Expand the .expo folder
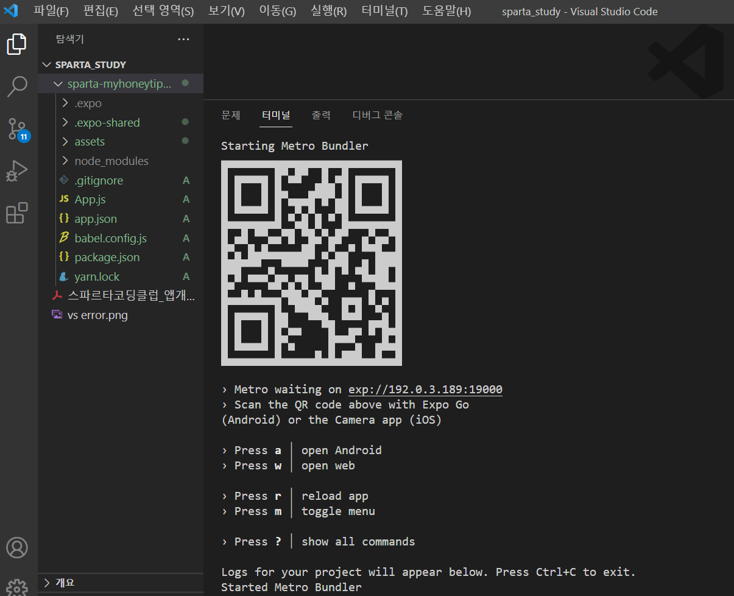Viewport: 734px width, 596px height. [x=66, y=103]
